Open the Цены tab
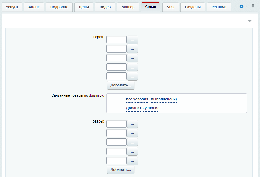The image size is (260, 177). click(x=84, y=7)
